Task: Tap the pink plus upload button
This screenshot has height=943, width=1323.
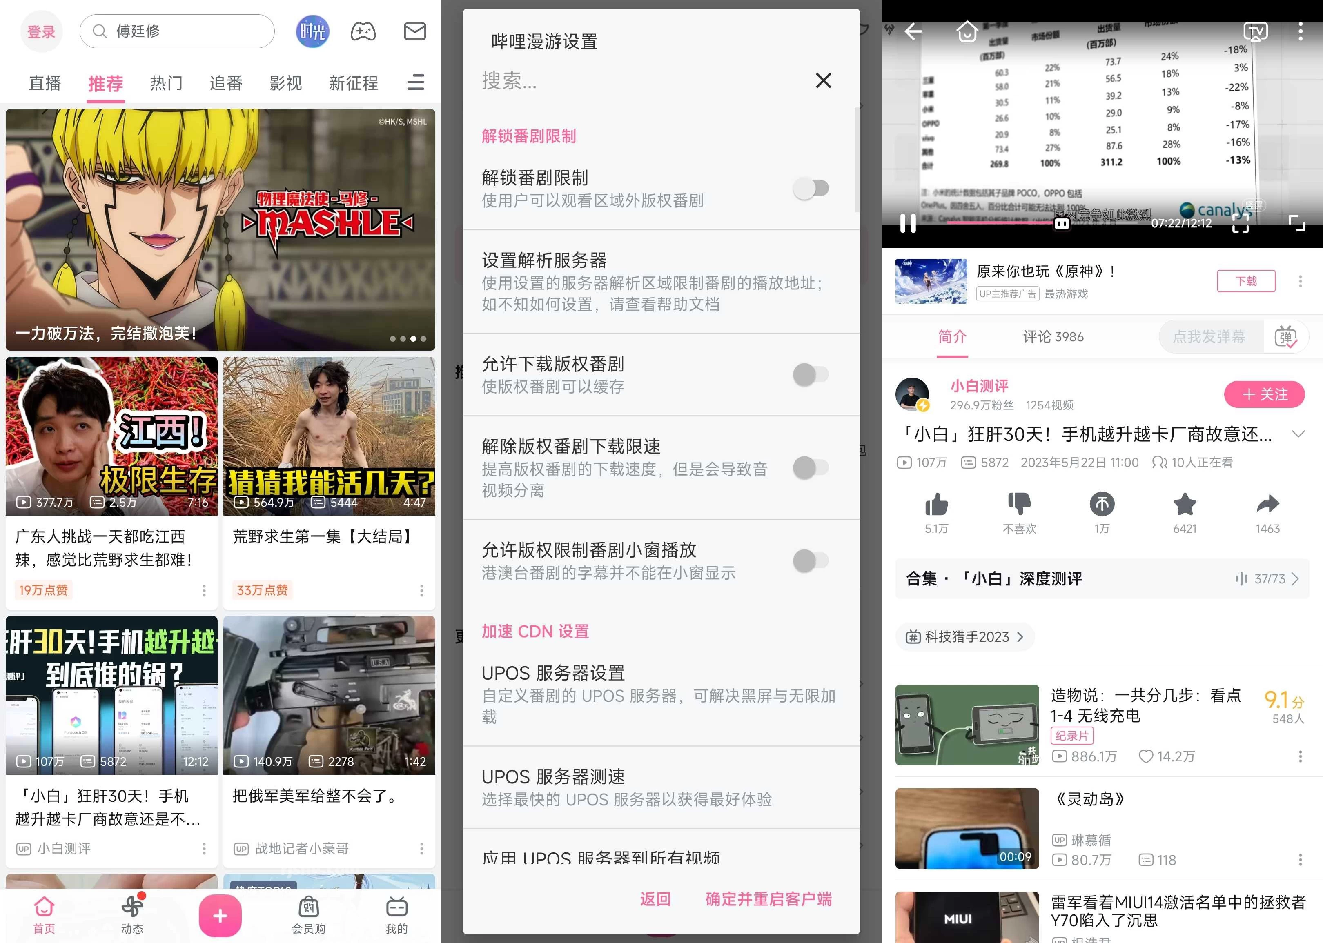Action: click(x=220, y=916)
